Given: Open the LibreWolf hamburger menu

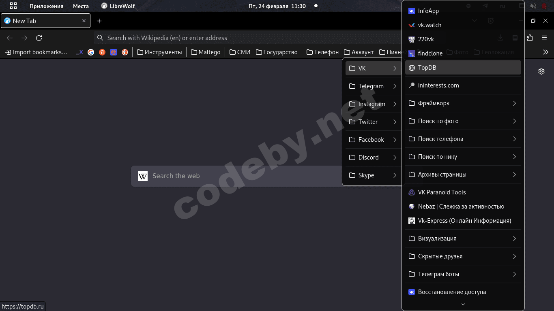Looking at the screenshot, I should [545, 38].
